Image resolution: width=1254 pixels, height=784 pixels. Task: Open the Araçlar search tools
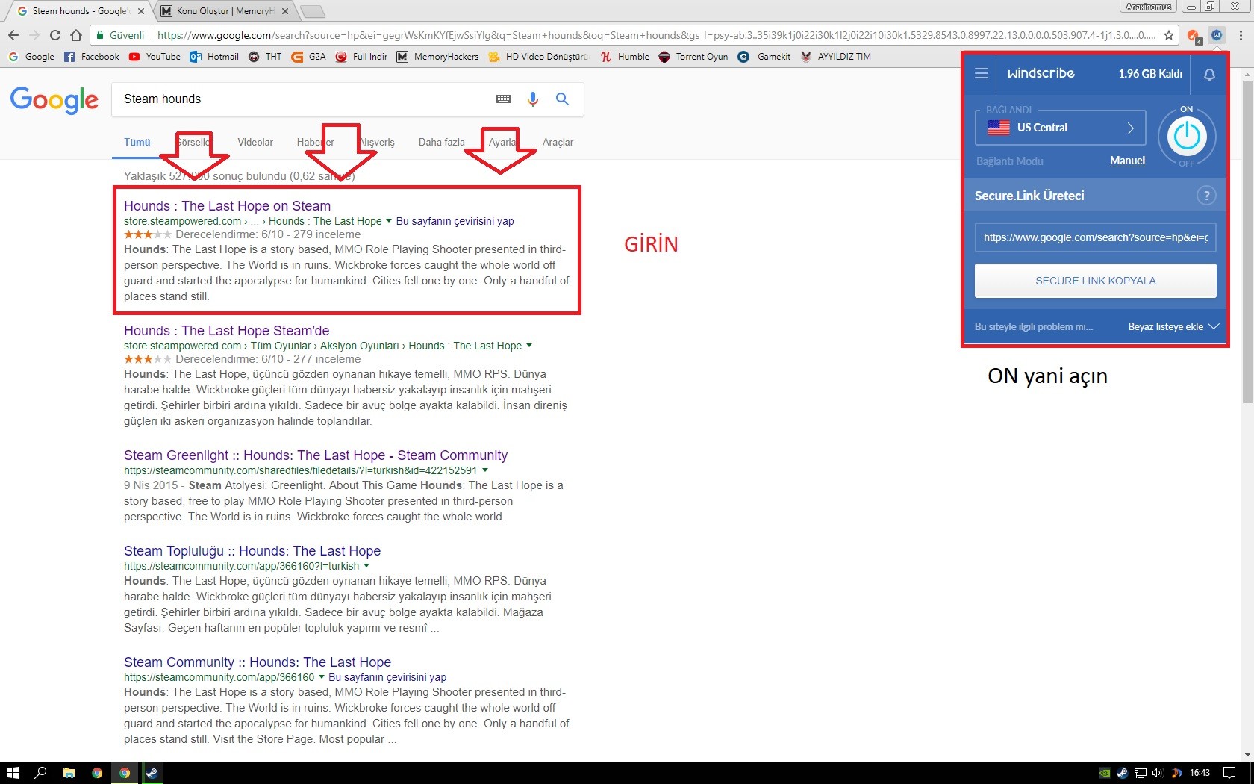pyautogui.click(x=558, y=142)
